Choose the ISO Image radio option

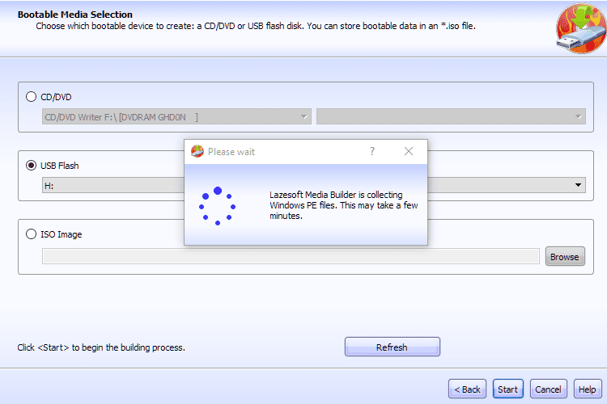32,234
